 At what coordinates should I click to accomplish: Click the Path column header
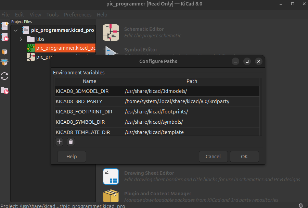tap(192, 81)
